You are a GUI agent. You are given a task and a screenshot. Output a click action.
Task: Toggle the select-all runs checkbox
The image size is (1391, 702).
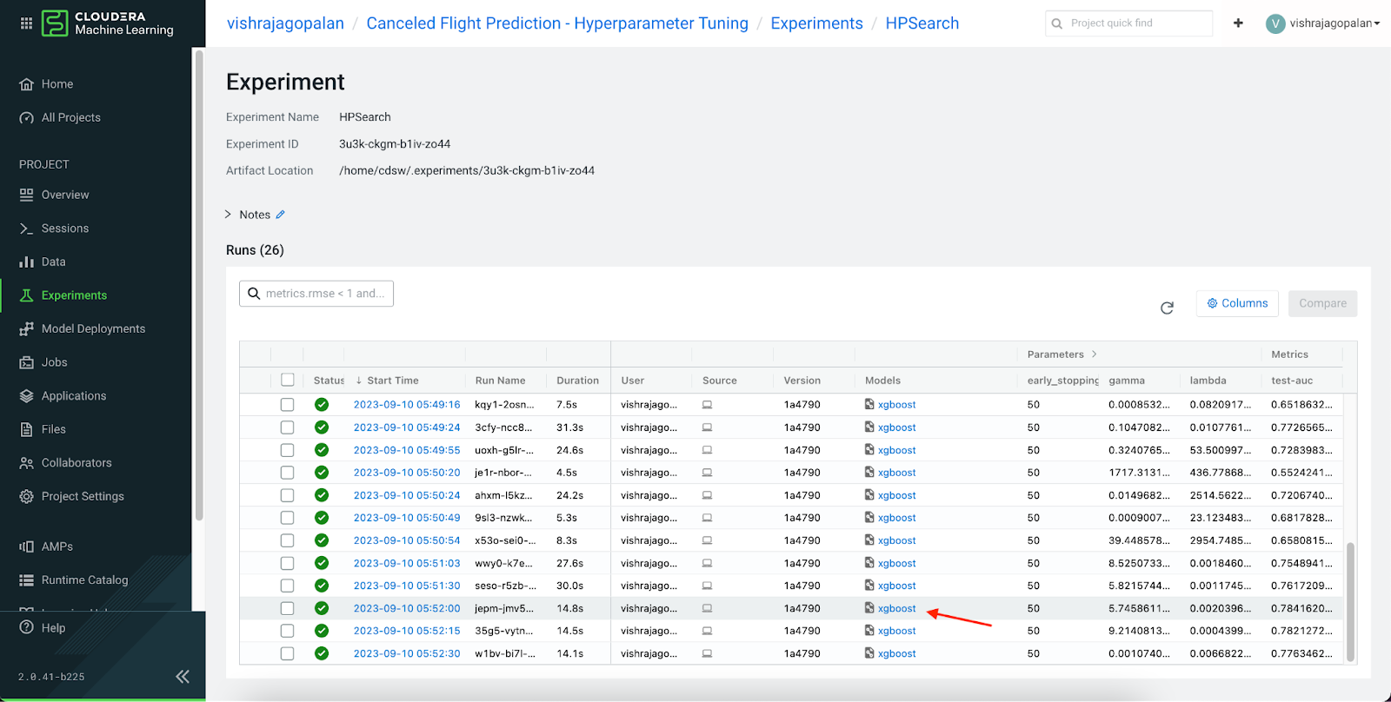pyautogui.click(x=288, y=380)
